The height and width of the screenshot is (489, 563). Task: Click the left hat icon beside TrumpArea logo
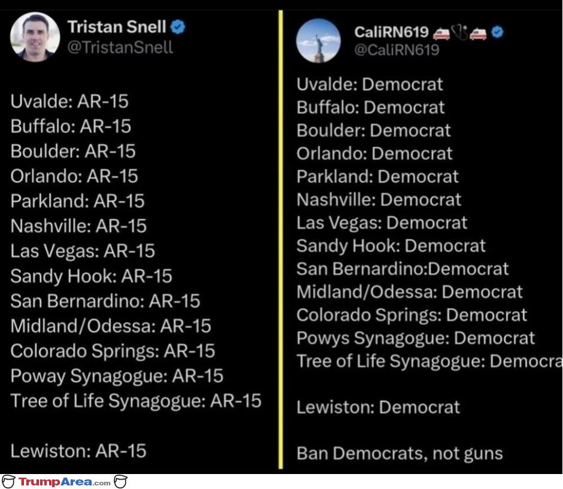coord(8,481)
